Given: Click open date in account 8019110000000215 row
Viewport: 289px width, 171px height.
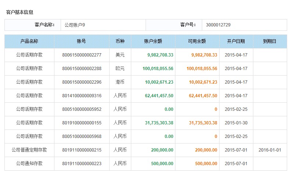Looking at the screenshot, I should point(236,150).
